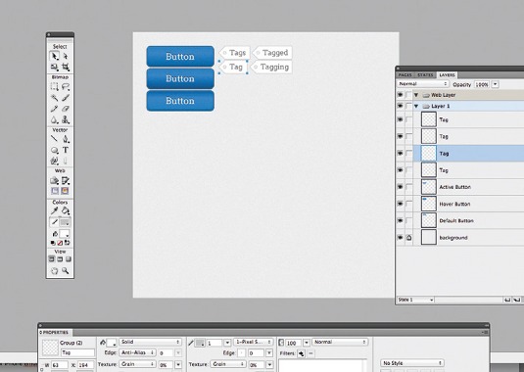524x372 pixels.
Task: Open the No Style dropdown
Action: pos(412,363)
